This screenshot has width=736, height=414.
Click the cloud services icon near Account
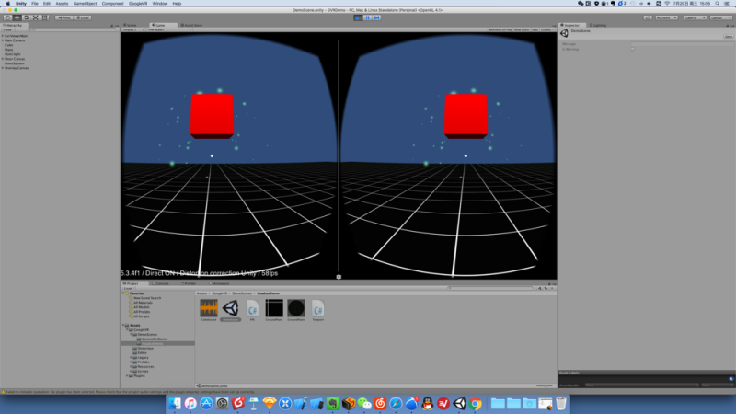[648, 17]
